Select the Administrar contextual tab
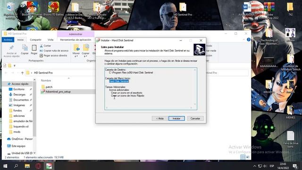Viewport: 302px width, 170px height. [x=75, y=34]
